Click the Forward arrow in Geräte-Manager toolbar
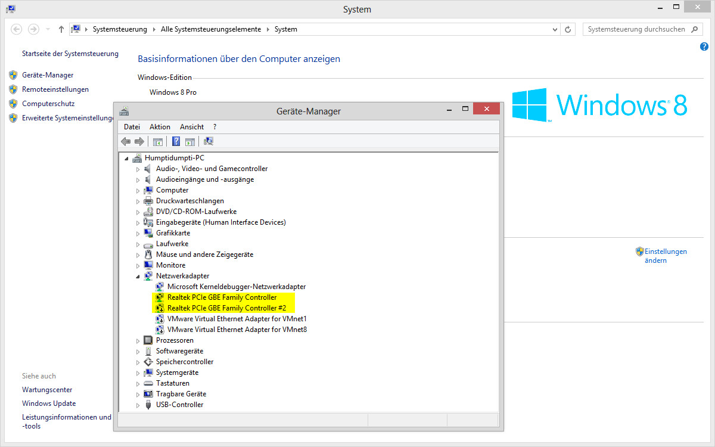The image size is (715, 447). (x=139, y=141)
